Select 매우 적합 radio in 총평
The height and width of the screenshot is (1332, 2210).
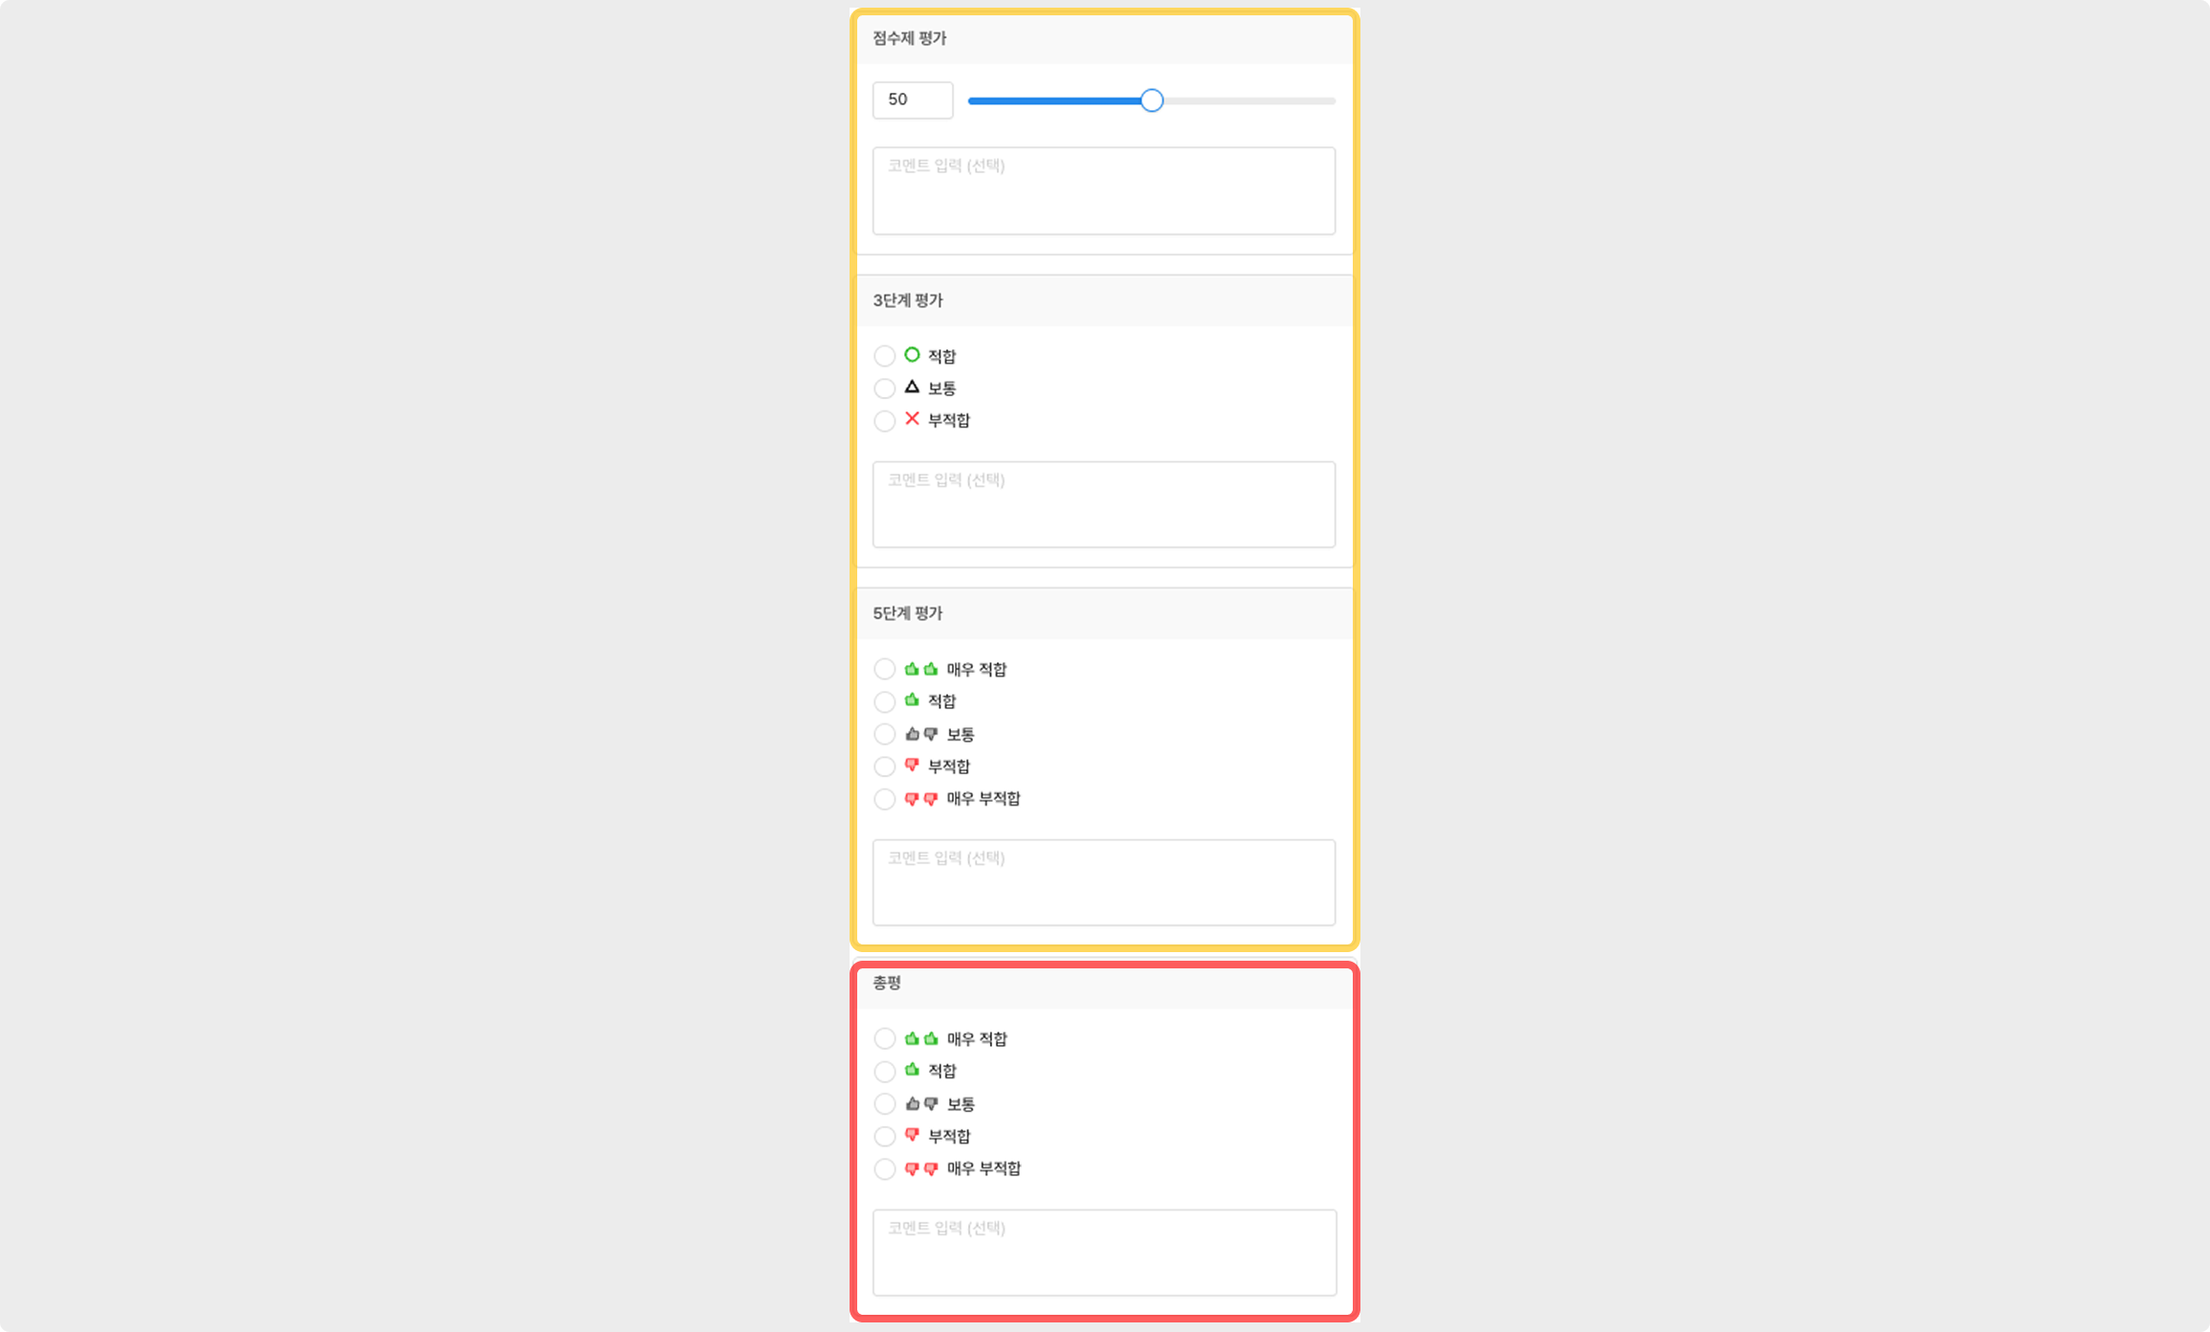[885, 1039]
